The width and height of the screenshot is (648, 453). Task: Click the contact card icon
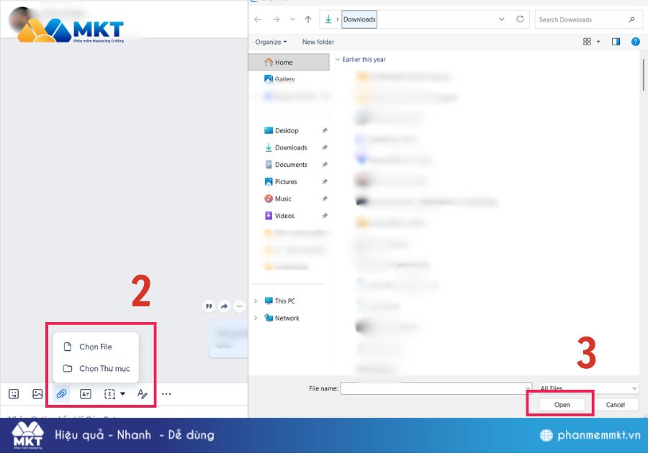click(86, 394)
